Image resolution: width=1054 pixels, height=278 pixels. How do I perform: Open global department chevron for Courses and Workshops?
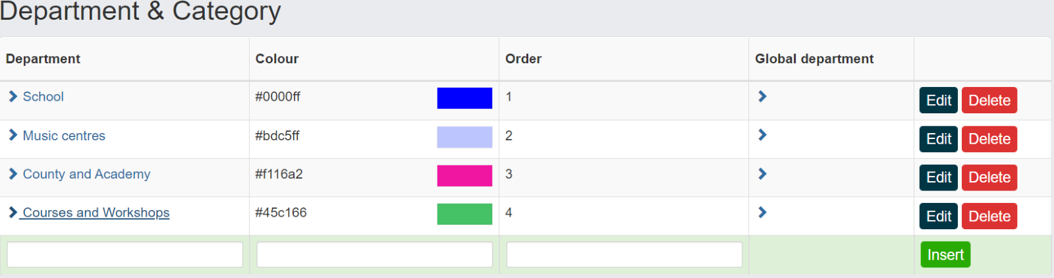(762, 212)
